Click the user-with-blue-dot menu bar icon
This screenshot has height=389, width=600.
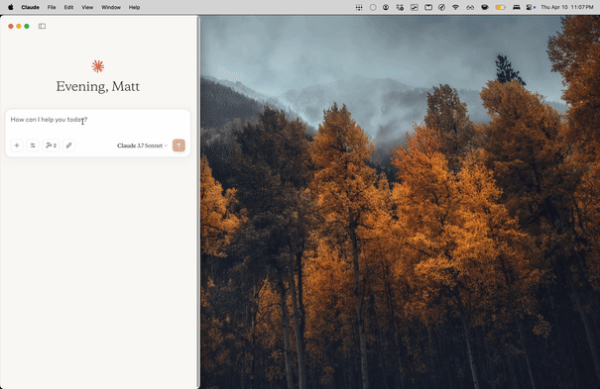[531, 7]
